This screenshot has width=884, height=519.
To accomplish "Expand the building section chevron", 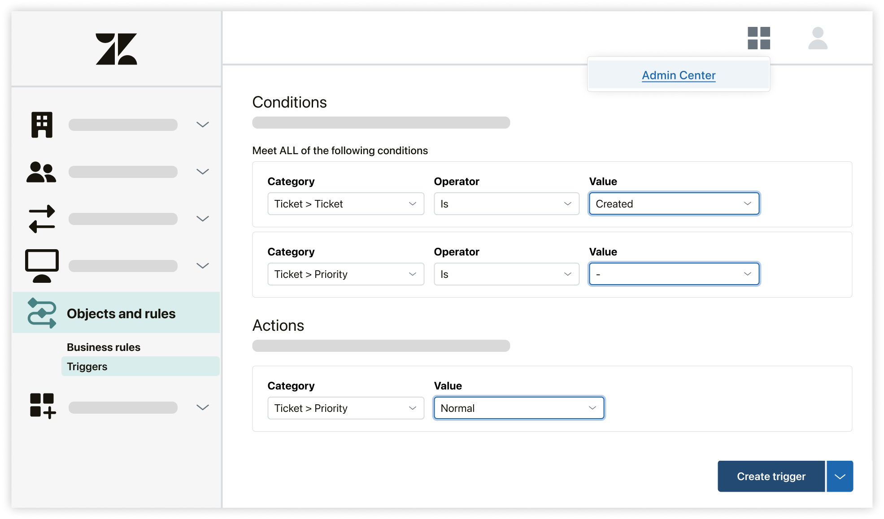I will 203,124.
